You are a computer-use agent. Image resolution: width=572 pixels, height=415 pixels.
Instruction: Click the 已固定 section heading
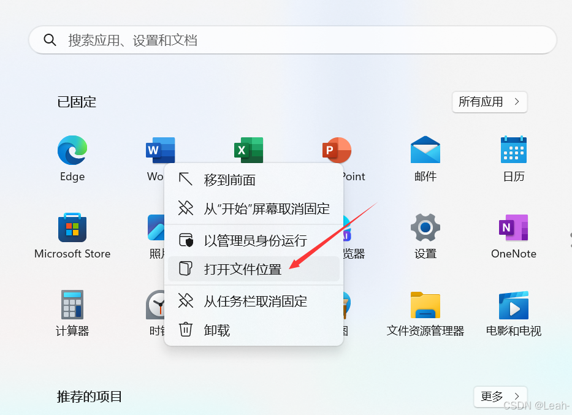tap(77, 102)
